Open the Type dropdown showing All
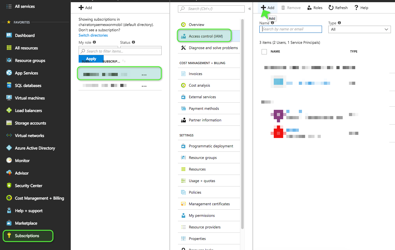Viewport: 395px width, 250px height. pyautogui.click(x=359, y=29)
